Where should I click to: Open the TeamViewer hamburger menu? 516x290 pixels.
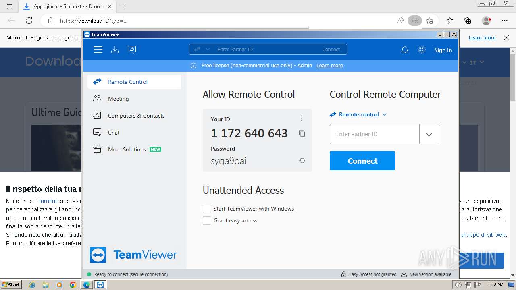[98, 50]
